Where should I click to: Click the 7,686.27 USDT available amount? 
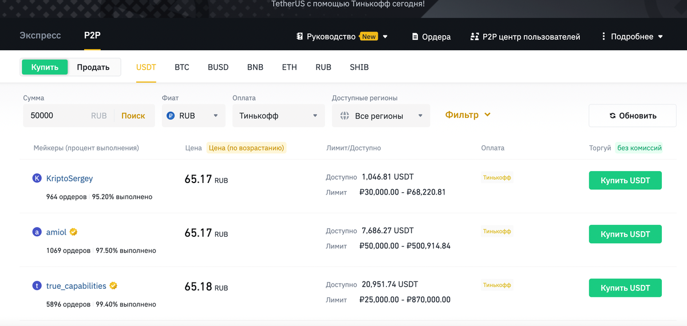tap(388, 230)
